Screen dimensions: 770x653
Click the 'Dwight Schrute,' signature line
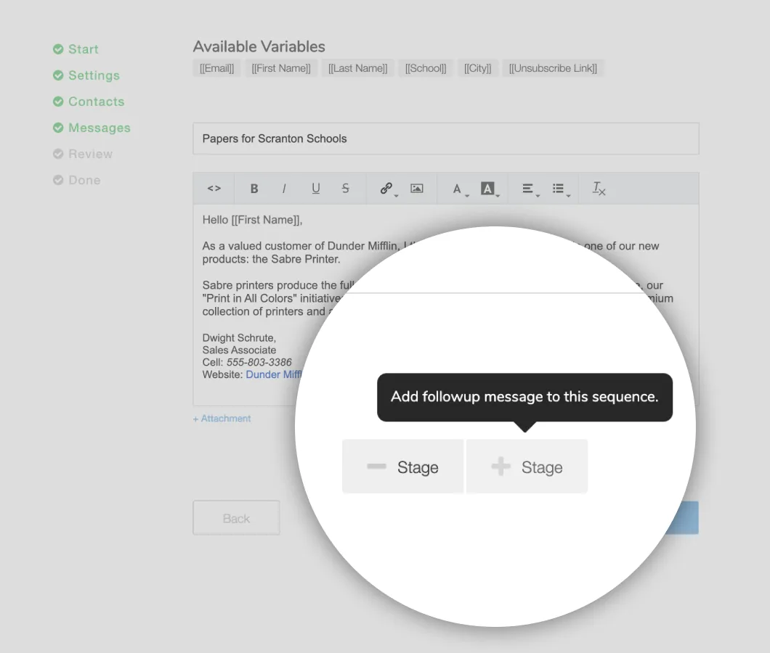239,338
